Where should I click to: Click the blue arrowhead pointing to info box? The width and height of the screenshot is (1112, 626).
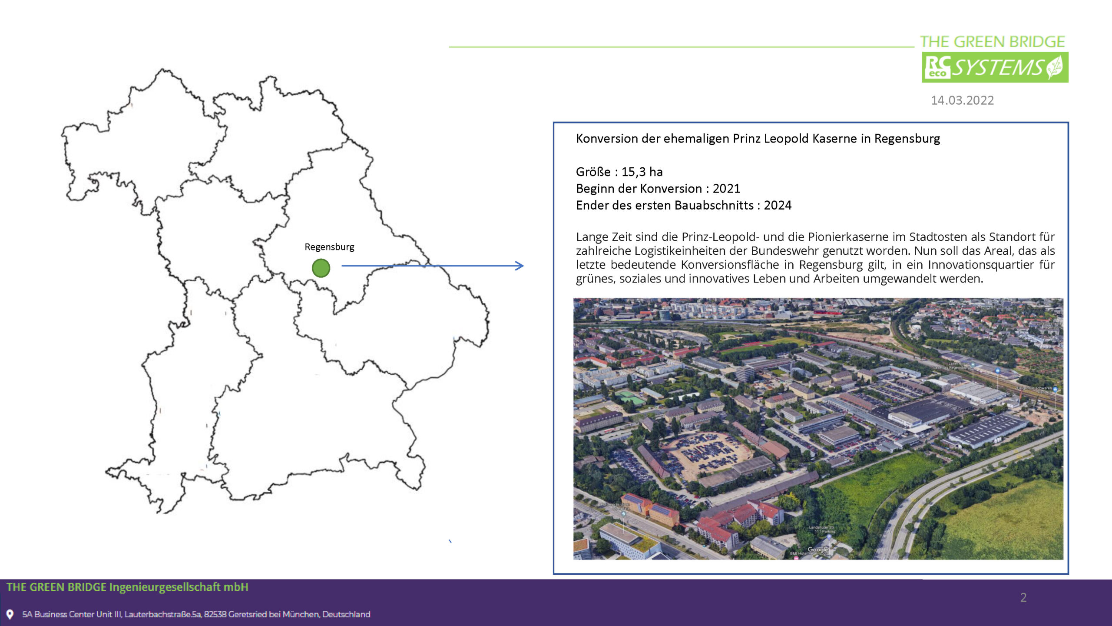click(x=520, y=266)
